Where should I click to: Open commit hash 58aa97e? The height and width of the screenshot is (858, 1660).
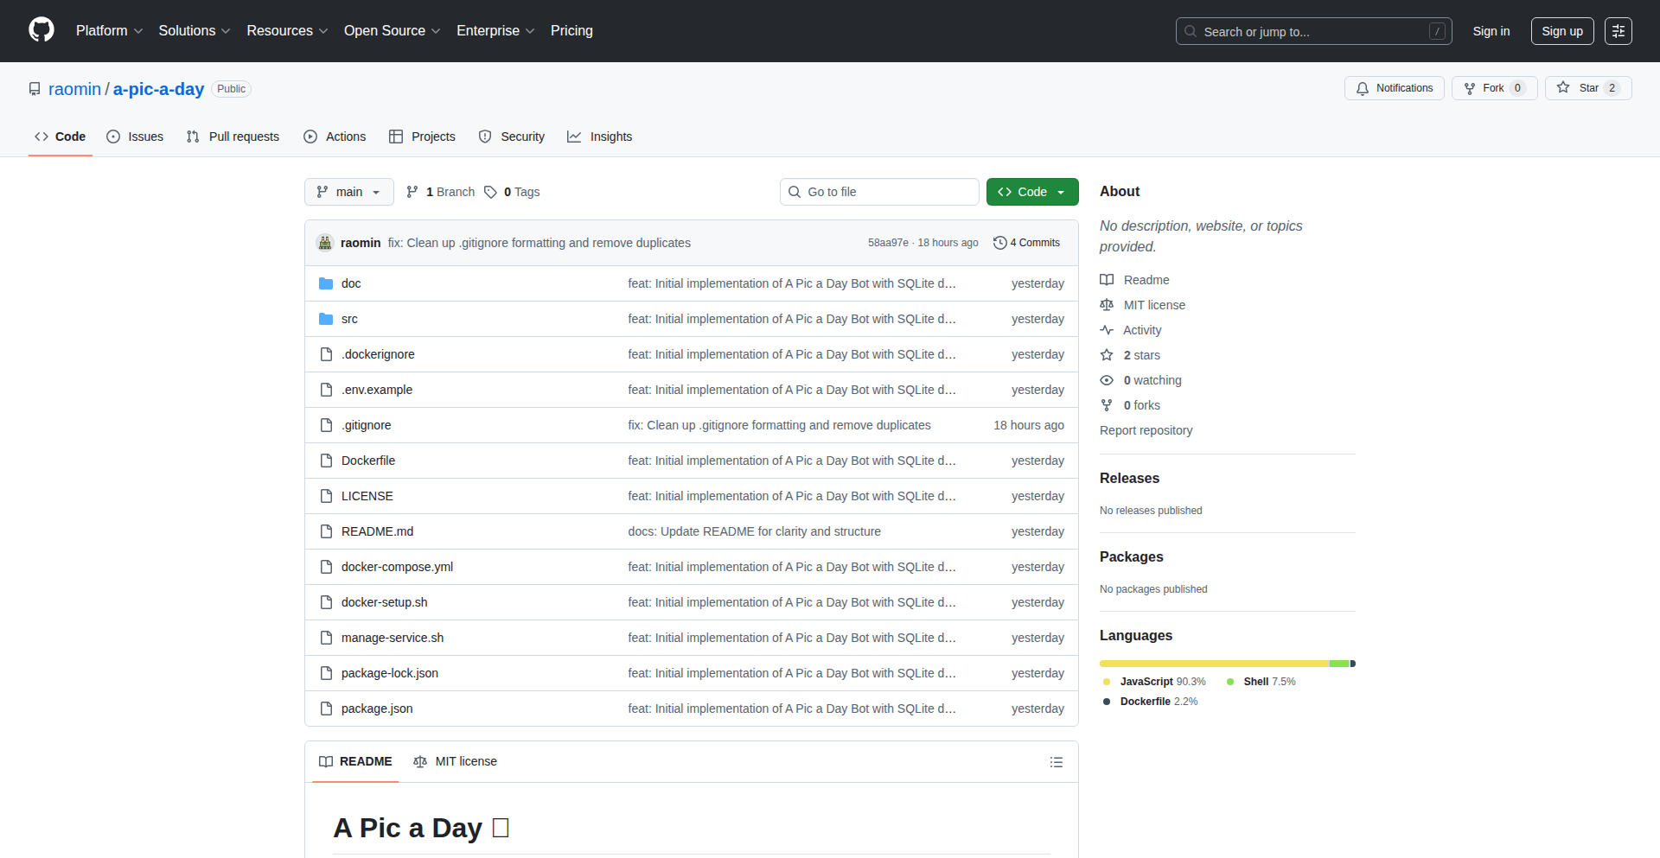click(888, 243)
